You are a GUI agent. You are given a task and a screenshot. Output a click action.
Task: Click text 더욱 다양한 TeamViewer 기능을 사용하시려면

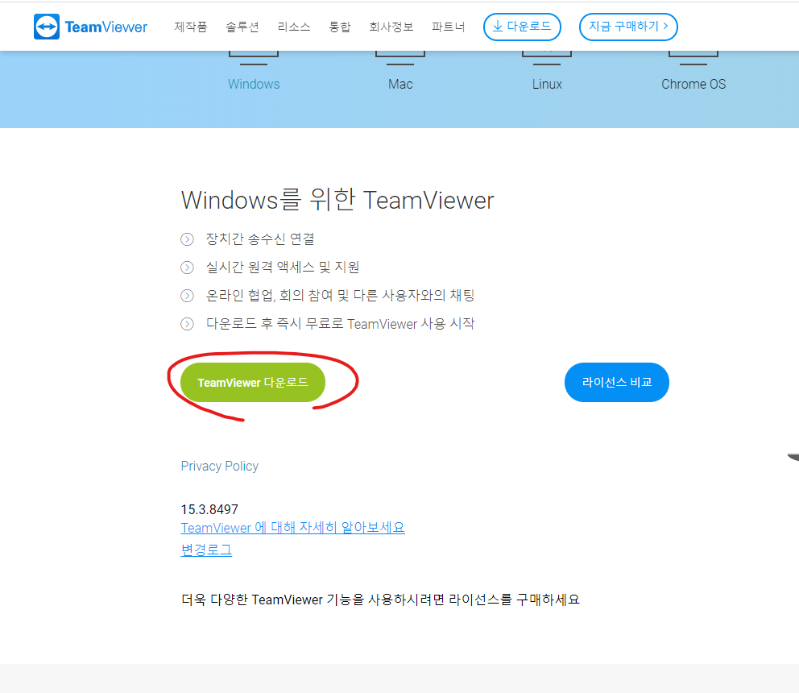click(313, 600)
